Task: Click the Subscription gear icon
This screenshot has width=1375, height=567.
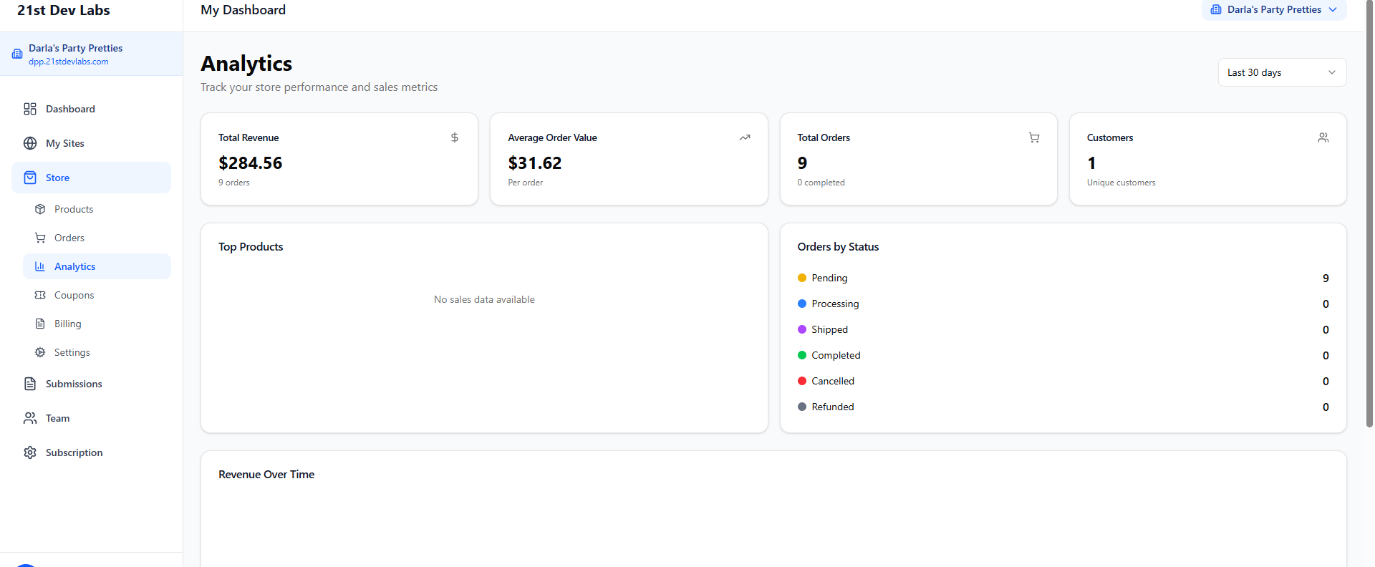Action: tap(30, 452)
